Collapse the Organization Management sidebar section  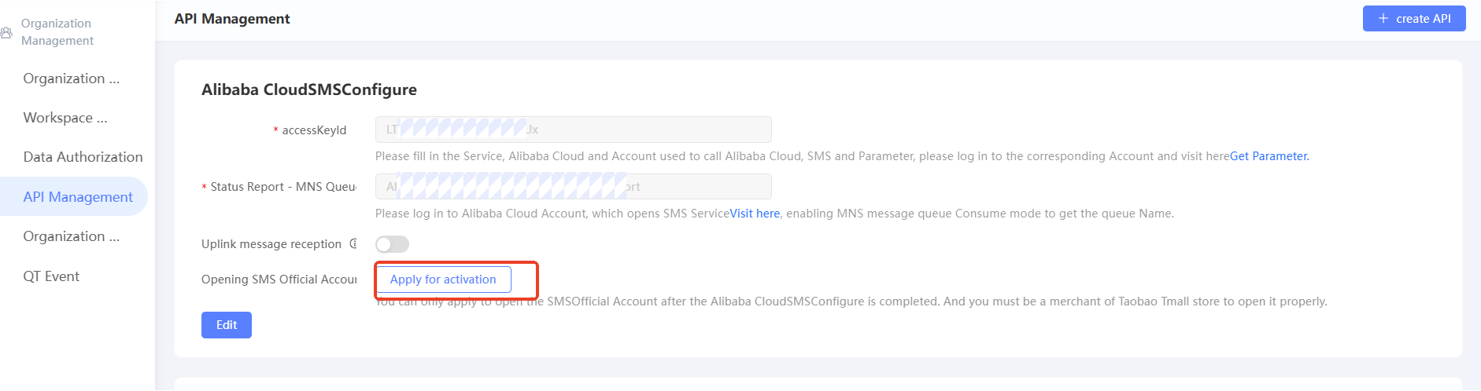click(57, 32)
